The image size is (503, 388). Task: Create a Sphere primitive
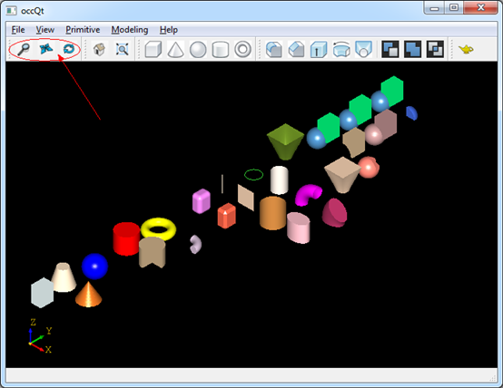(198, 49)
